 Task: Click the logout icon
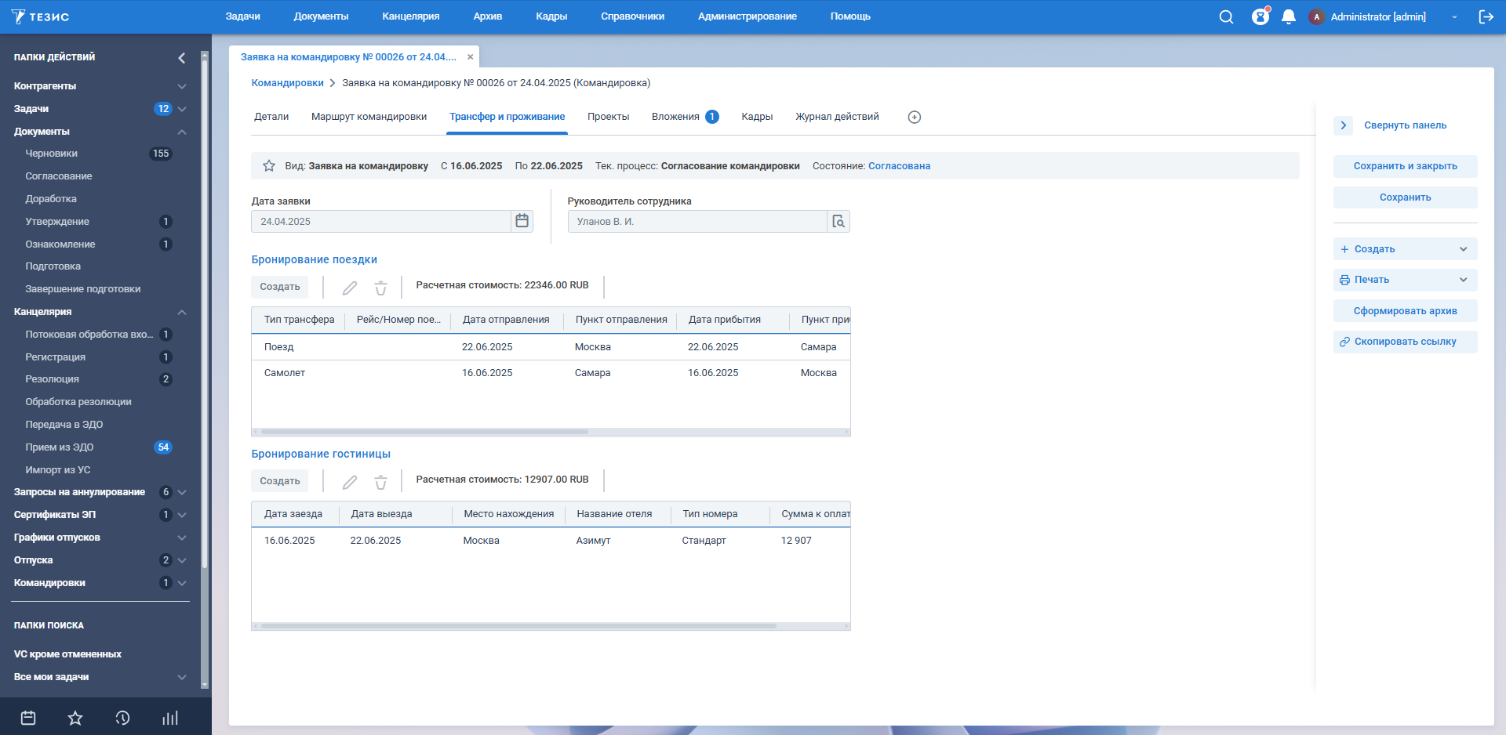click(x=1486, y=17)
